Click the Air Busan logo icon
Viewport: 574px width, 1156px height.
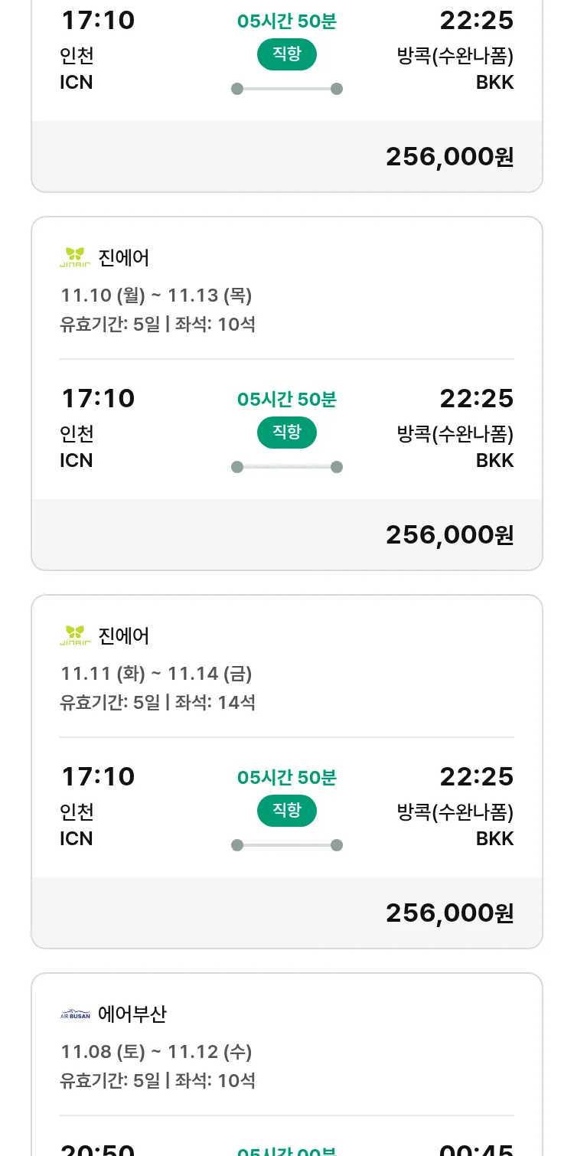tap(75, 1014)
